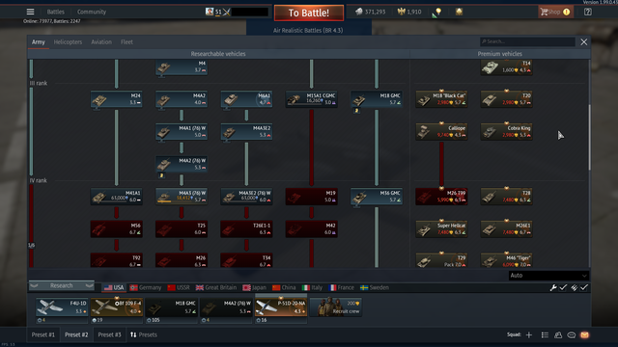
Task: Open the Battles menu
Action: (x=56, y=12)
